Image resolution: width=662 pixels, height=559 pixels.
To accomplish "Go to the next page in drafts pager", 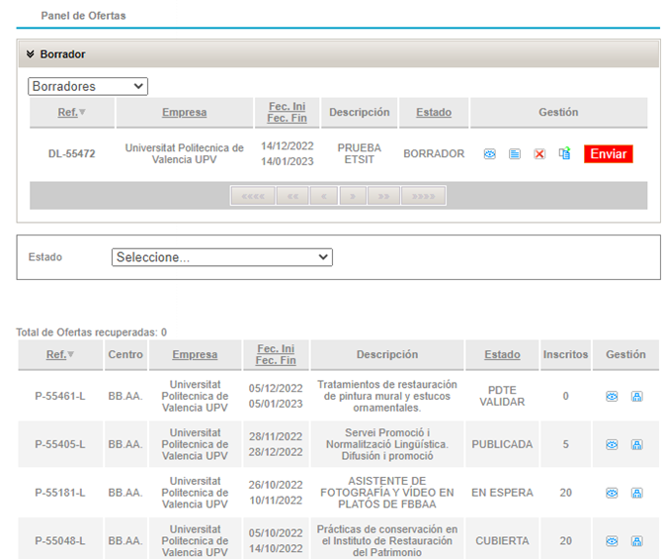I will [x=353, y=196].
